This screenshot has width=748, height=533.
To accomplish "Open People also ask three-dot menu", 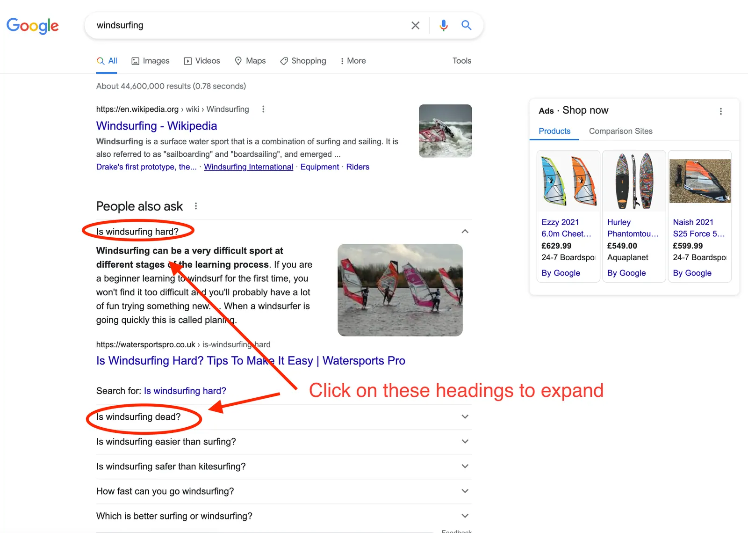I will click(x=196, y=206).
